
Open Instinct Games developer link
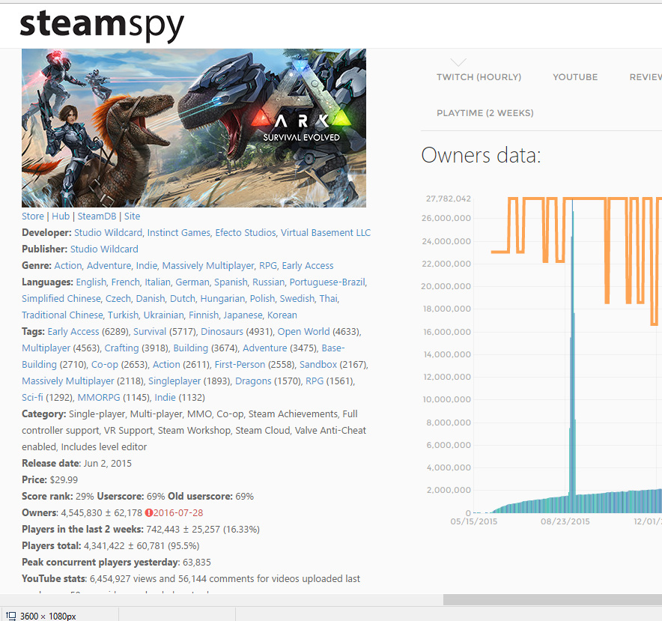coord(178,233)
